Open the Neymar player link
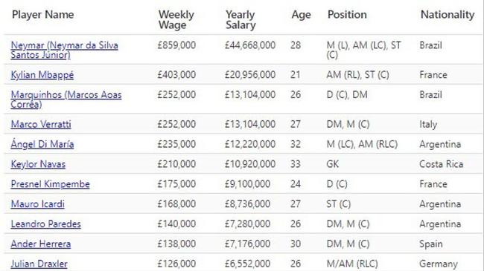 tap(64, 50)
